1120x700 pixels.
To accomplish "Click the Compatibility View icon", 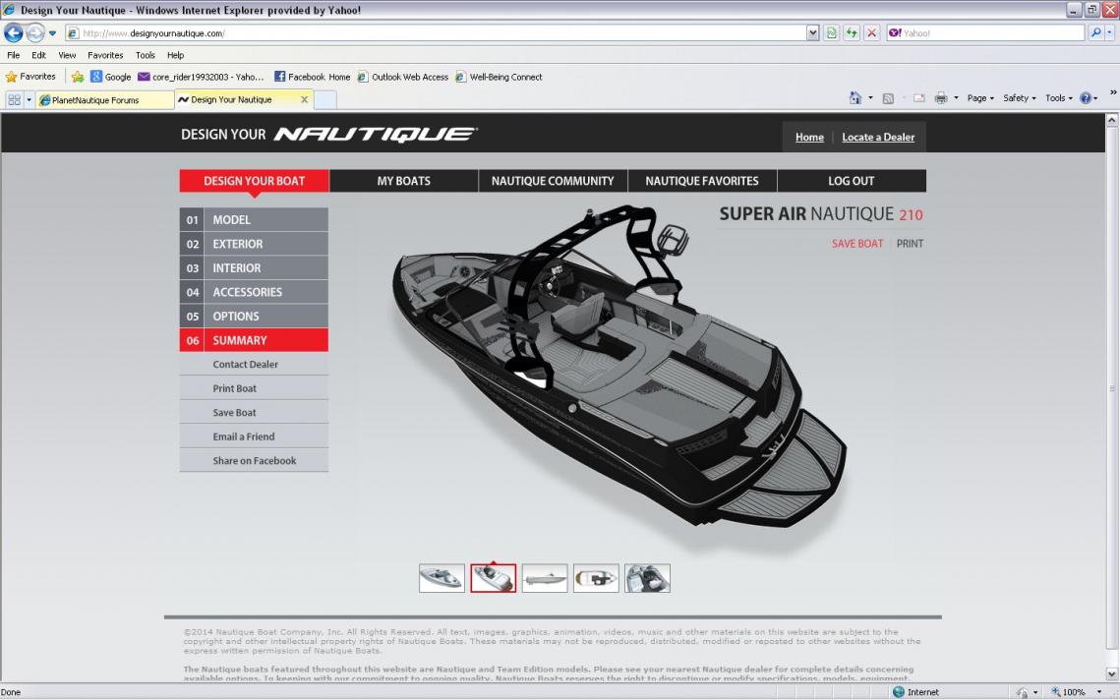I will click(832, 32).
